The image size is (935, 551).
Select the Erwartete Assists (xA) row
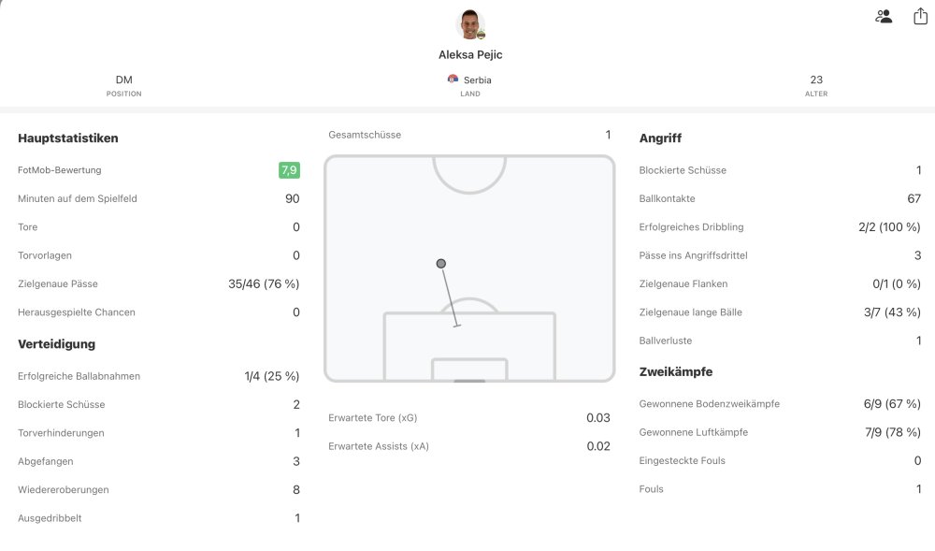click(469, 446)
